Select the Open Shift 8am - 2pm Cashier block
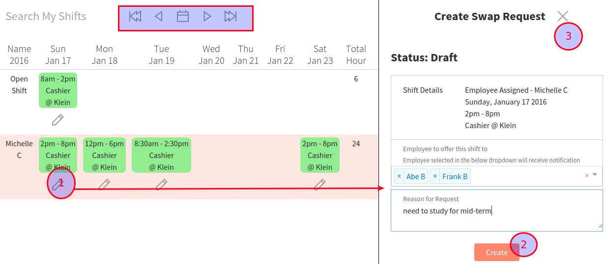The height and width of the screenshot is (264, 607). click(x=58, y=91)
